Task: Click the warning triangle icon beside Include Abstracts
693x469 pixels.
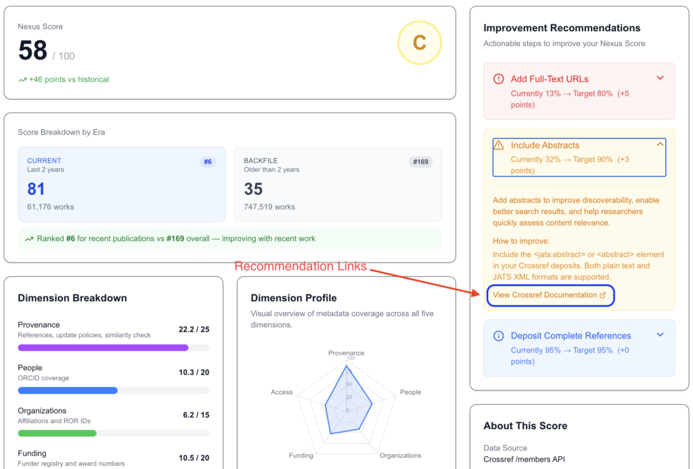Action: coord(499,145)
